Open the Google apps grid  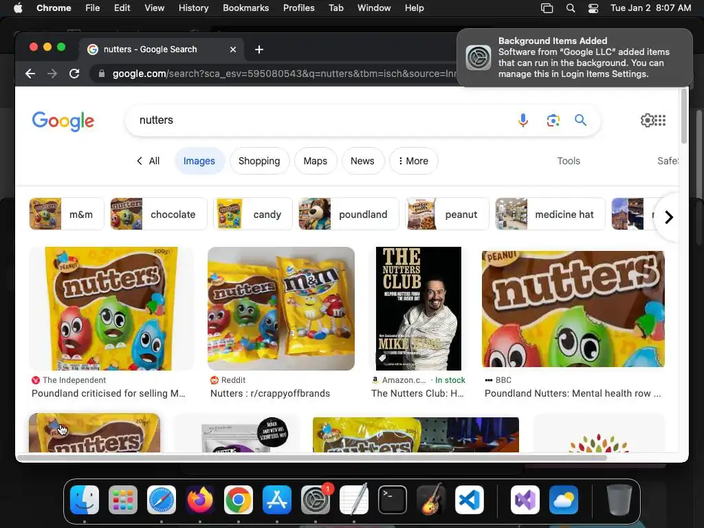click(x=660, y=120)
